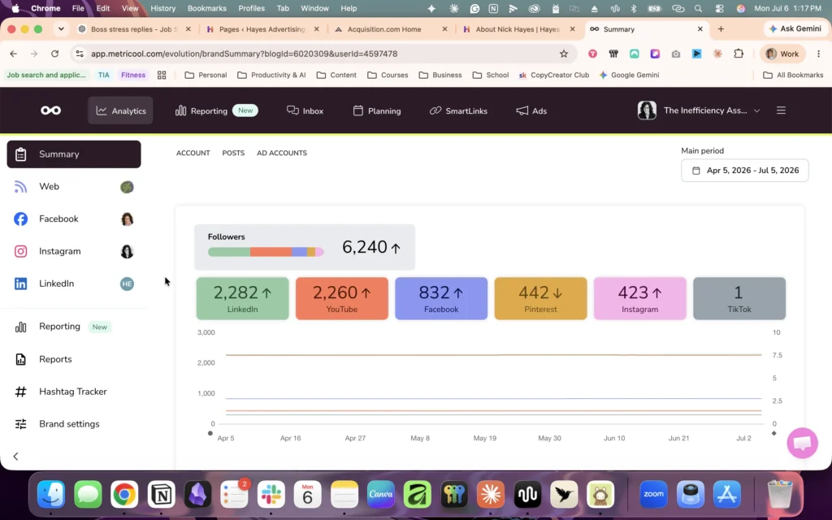832x520 pixels.
Task: Open the Ads section
Action: (x=531, y=110)
